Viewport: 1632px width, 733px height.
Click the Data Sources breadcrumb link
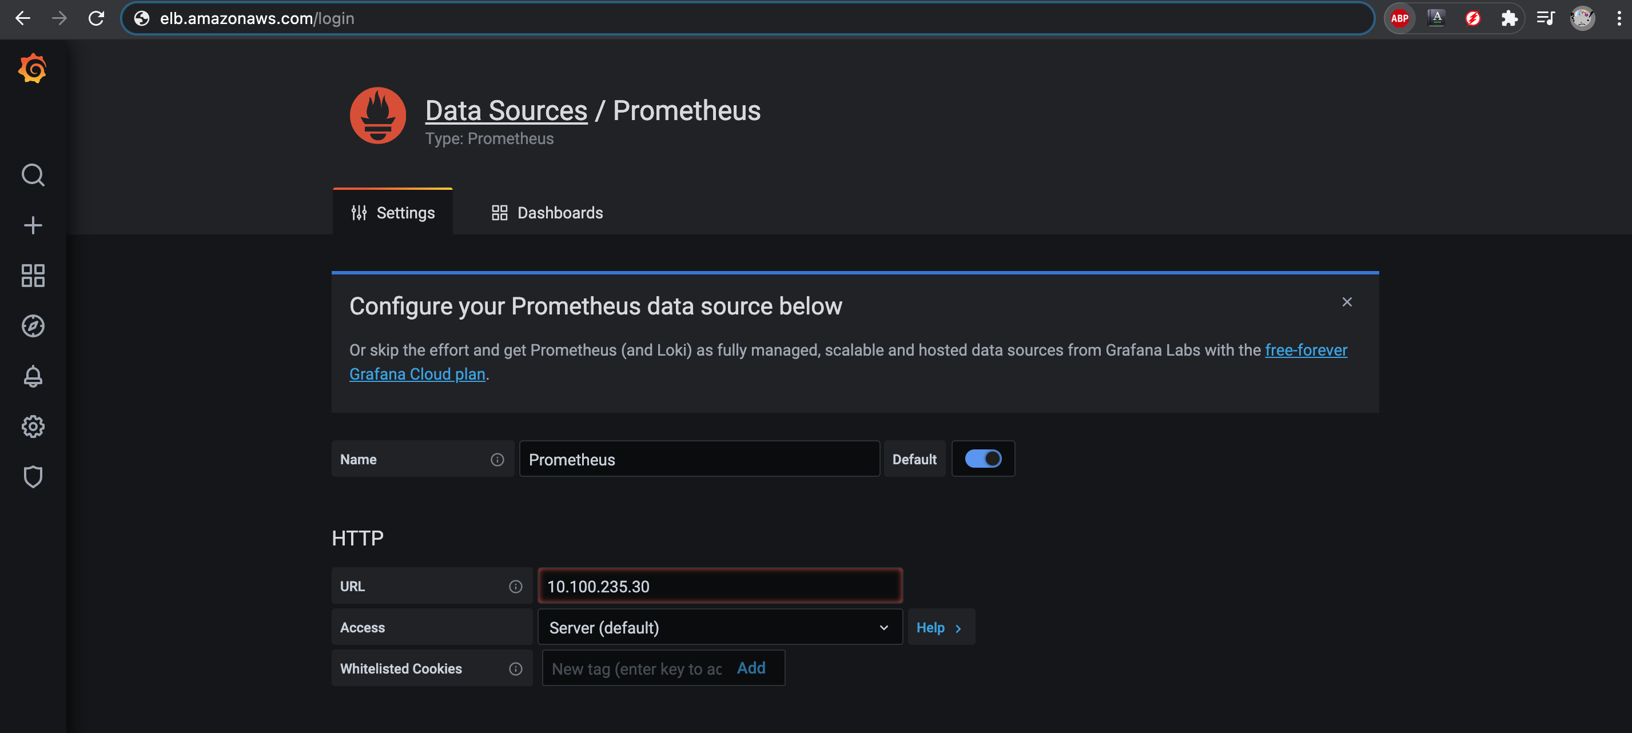505,111
